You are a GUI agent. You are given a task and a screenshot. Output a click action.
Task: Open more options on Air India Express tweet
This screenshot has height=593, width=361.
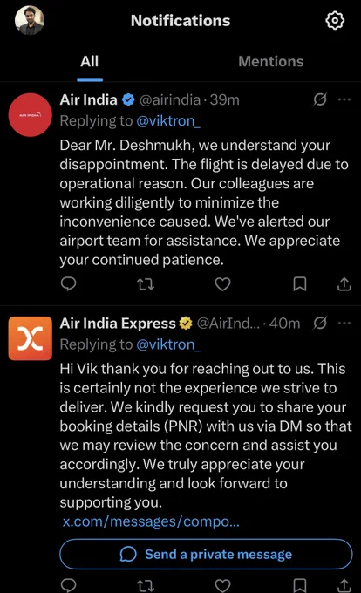(x=344, y=324)
